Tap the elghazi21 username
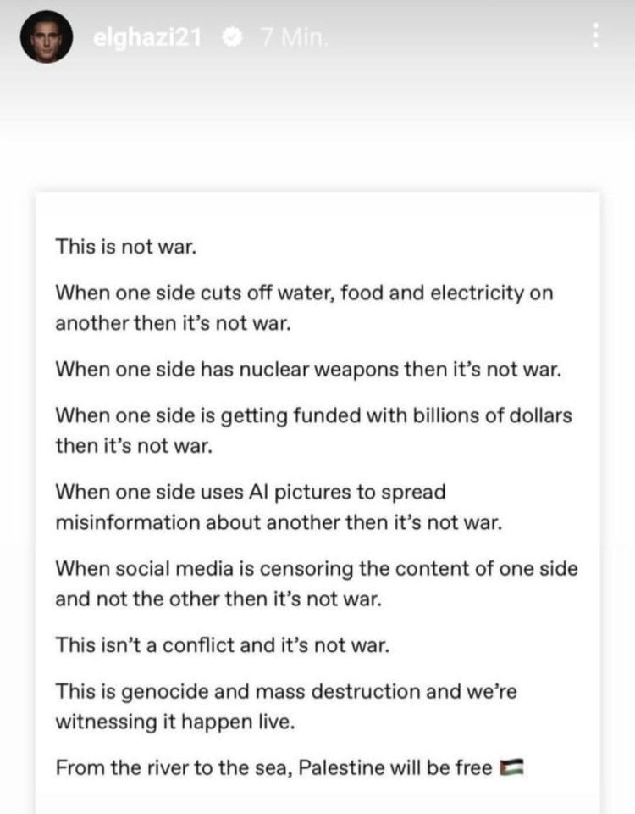This screenshot has width=635, height=814. (x=147, y=37)
